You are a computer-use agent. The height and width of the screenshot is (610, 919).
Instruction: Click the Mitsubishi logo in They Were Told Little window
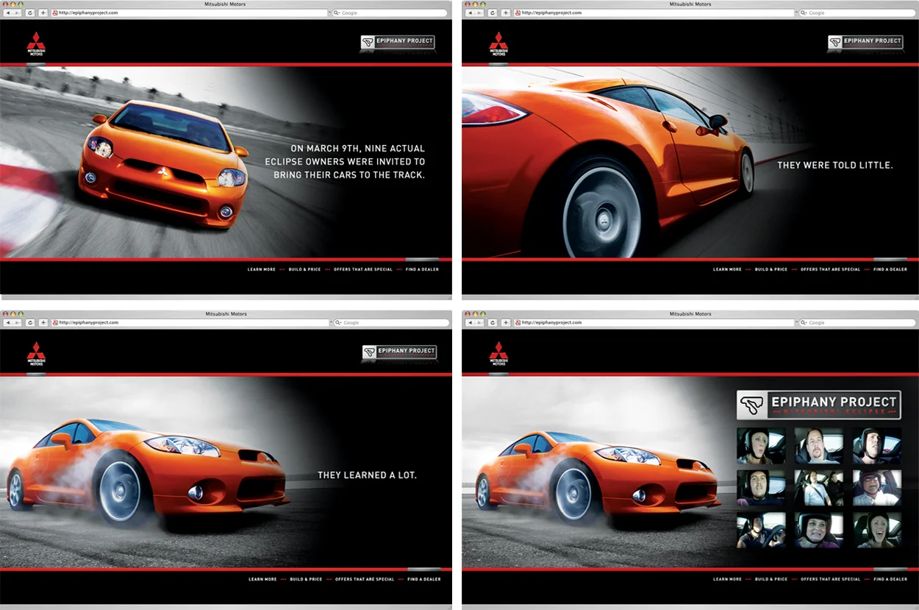click(498, 44)
